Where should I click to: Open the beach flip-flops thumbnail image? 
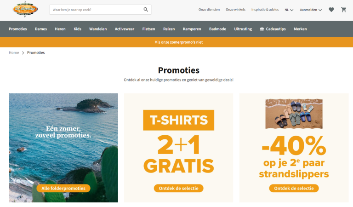coord(294,114)
